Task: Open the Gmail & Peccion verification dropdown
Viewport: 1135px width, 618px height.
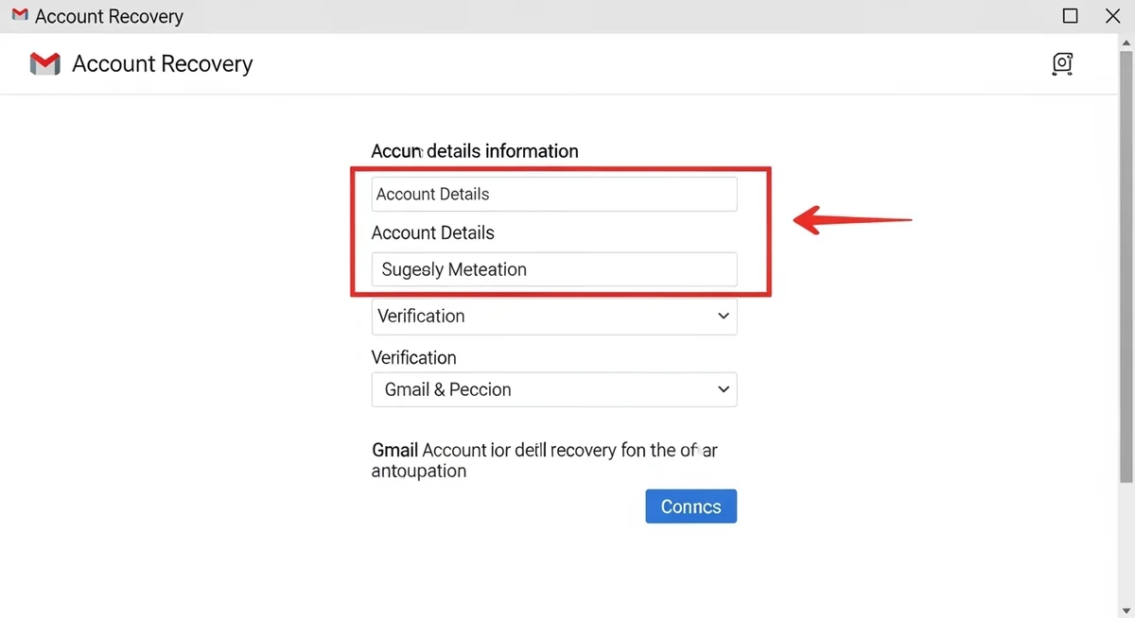Action: pyautogui.click(x=554, y=389)
